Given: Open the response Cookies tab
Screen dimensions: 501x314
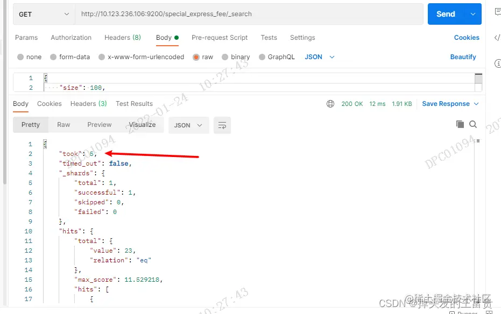Looking at the screenshot, I should click(49, 104).
